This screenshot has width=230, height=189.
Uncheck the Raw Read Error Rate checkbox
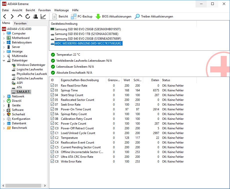(52, 85)
